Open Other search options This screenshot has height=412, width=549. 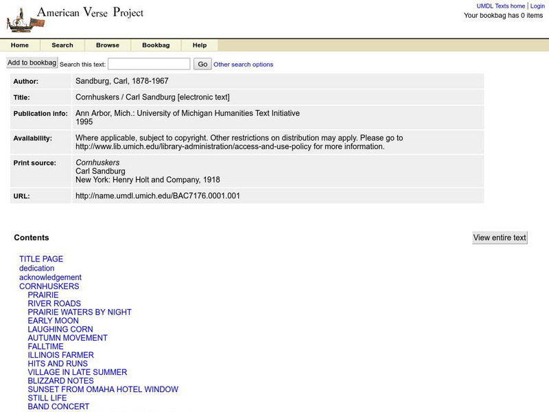[x=244, y=64]
